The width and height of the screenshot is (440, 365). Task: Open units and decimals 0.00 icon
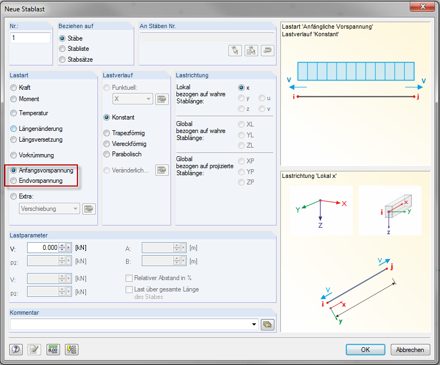coord(52,349)
